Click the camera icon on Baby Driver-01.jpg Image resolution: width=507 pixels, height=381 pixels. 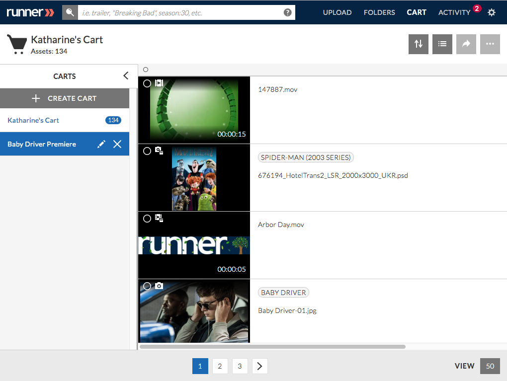(159, 286)
